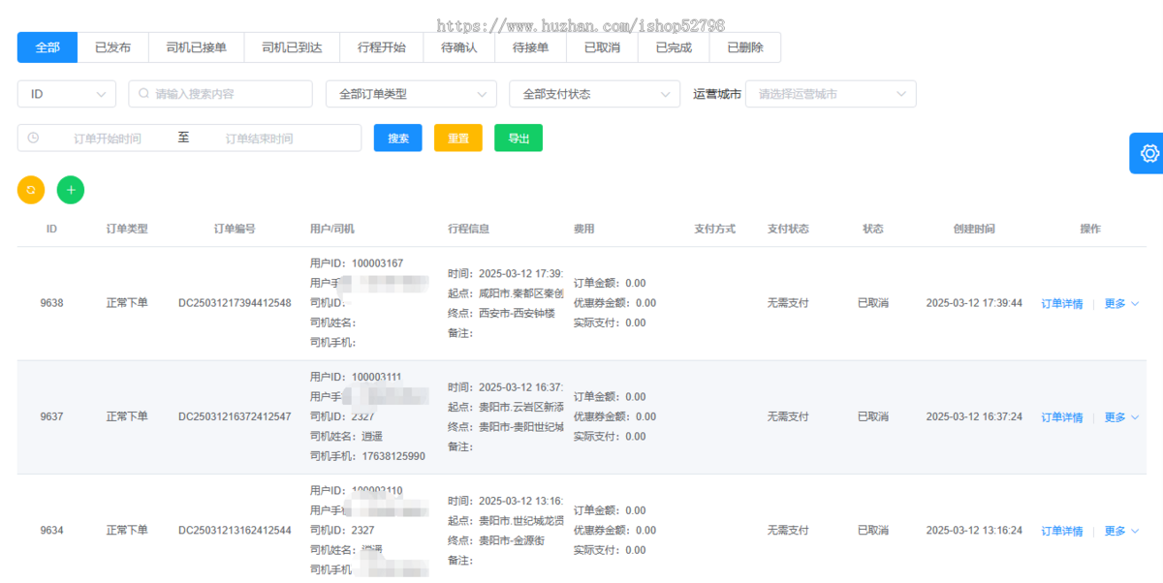Click the search magnifier icon in input
Viewport: 1163px width, 583px height.
click(x=144, y=94)
